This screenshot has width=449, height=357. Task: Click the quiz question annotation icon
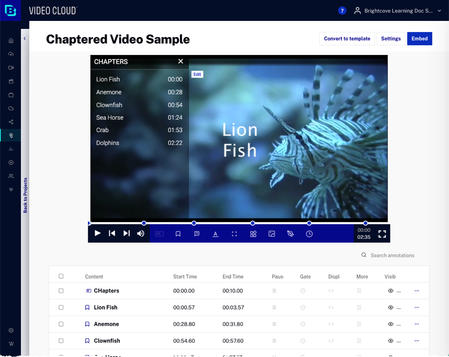(x=197, y=234)
